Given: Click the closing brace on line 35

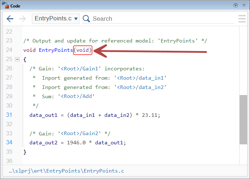Looking at the screenshot, I should click(x=25, y=152).
